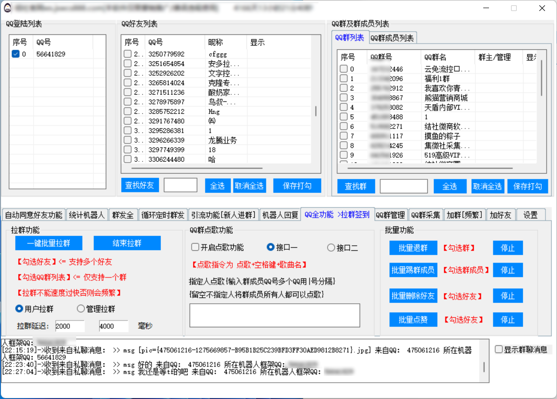Open the 机器人回复 tab
This screenshot has height=399, width=557.
[280, 215]
